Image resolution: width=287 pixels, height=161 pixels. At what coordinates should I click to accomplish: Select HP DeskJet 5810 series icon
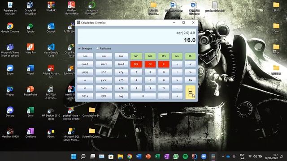pos(51,114)
